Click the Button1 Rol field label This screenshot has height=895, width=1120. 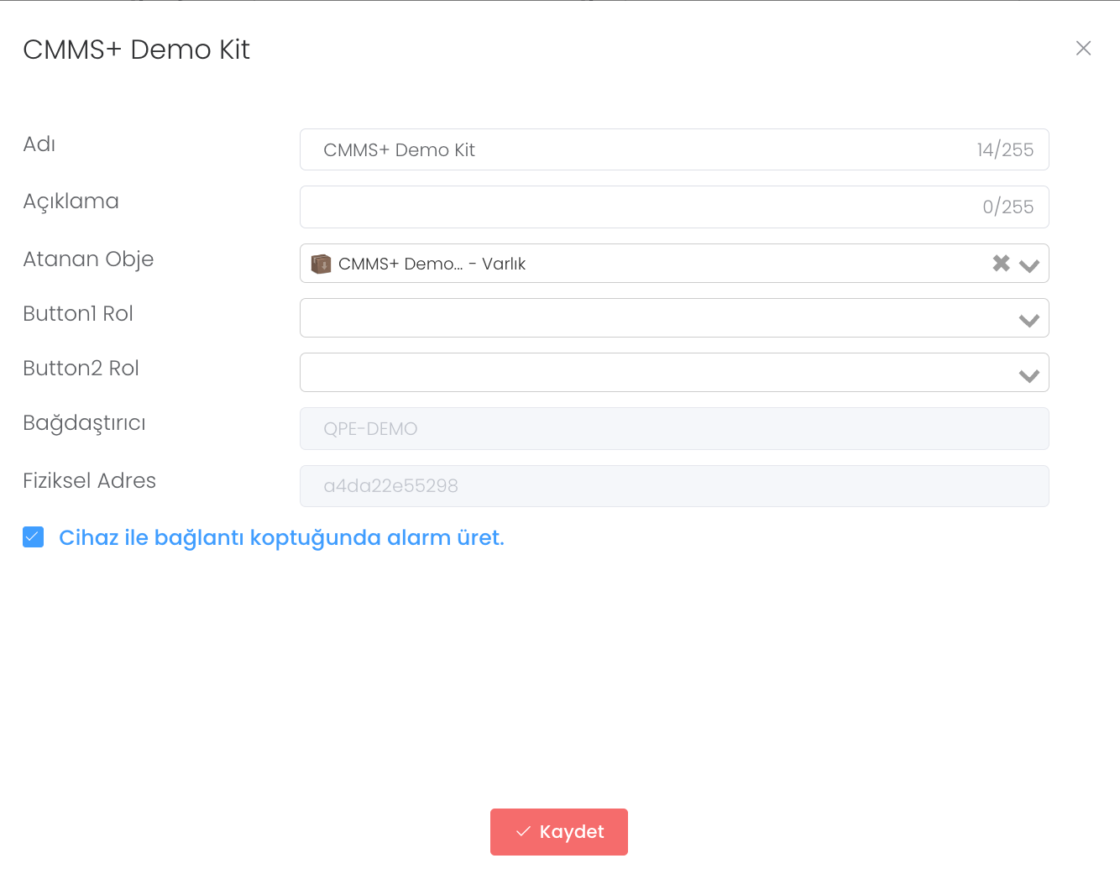[x=78, y=314]
